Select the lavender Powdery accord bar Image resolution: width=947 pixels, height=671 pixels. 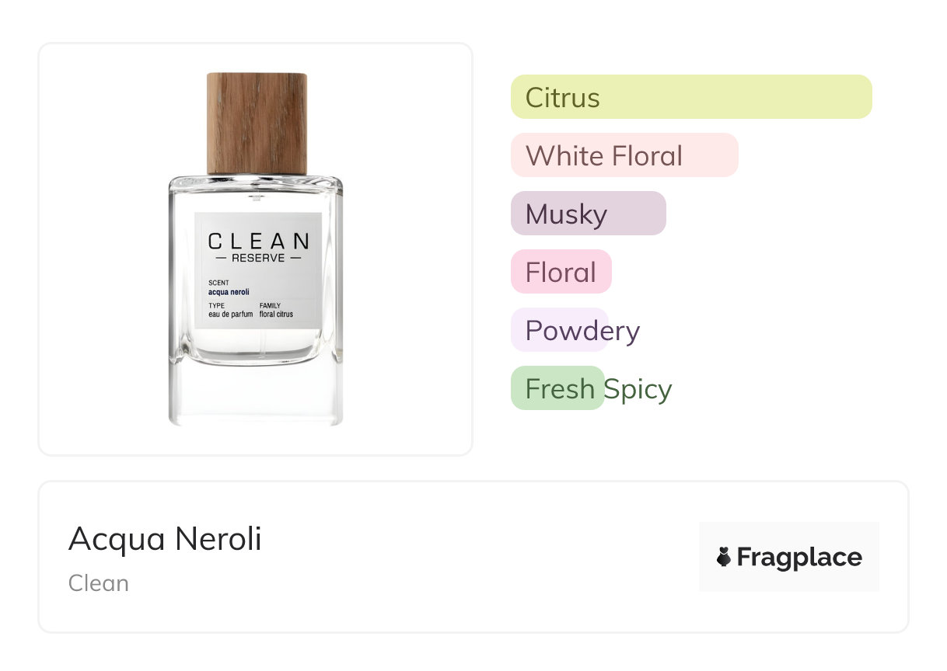(560, 330)
